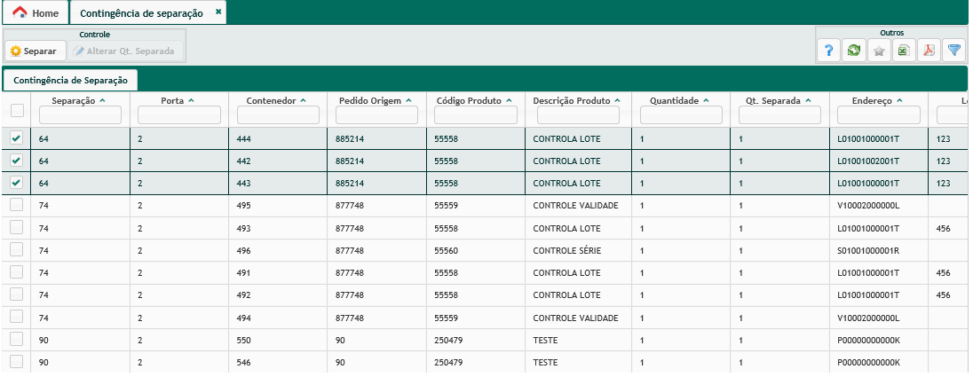Uncheck the row with Contenedor 444
973x377 pixels.
click(17, 138)
